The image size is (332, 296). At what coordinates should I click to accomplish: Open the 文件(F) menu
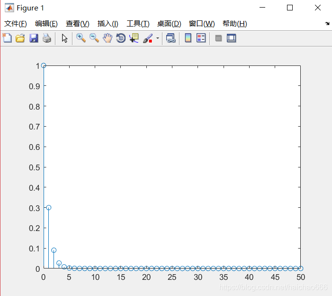click(16, 24)
